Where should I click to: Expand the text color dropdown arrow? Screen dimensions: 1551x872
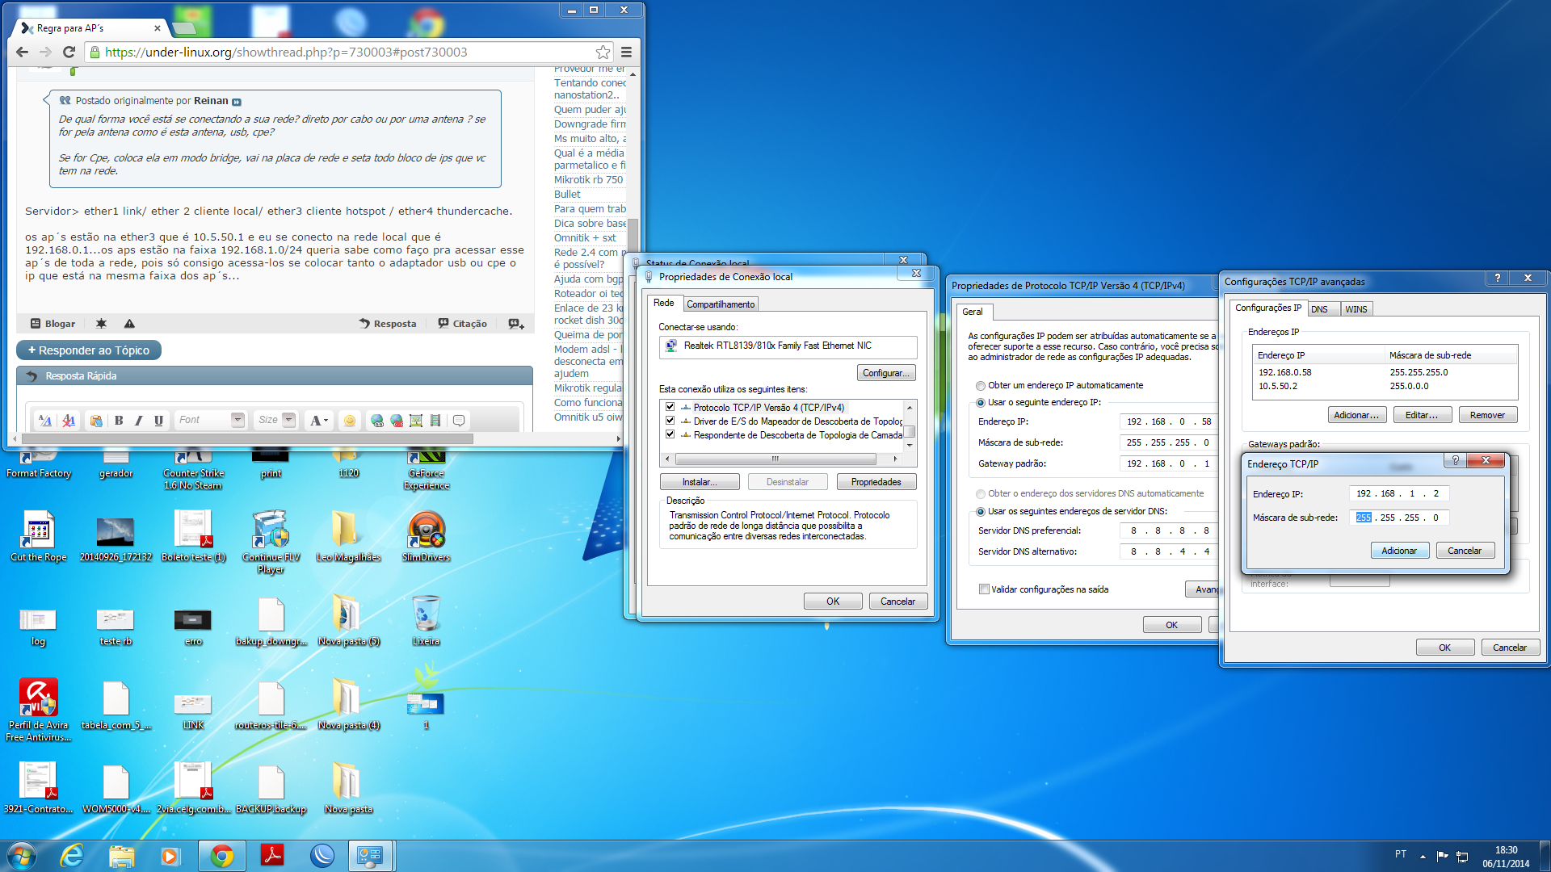pyautogui.click(x=326, y=421)
